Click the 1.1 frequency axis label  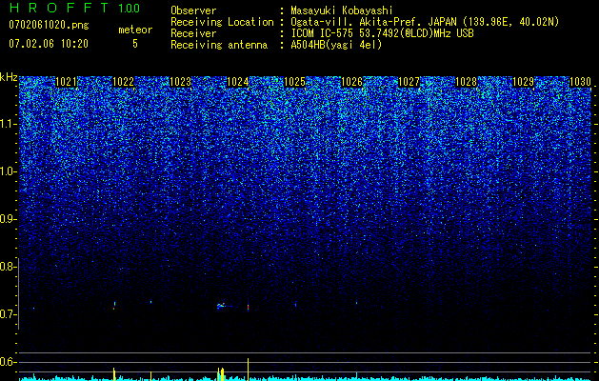(8, 124)
